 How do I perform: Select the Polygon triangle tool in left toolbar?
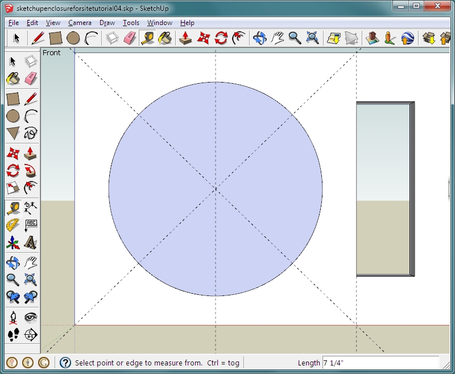pos(13,133)
